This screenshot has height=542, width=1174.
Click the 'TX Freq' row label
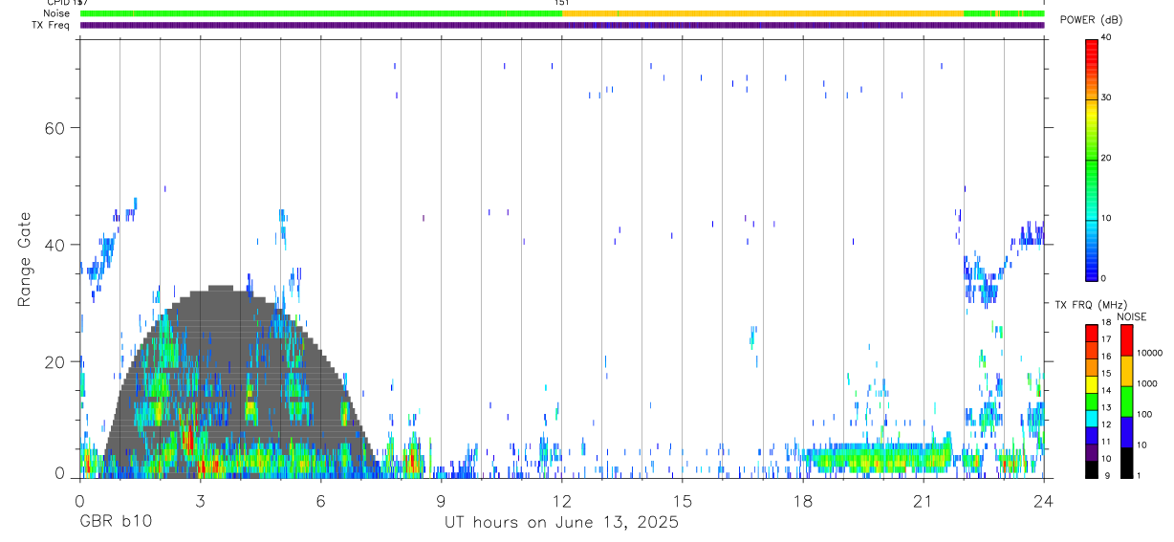pos(51,25)
